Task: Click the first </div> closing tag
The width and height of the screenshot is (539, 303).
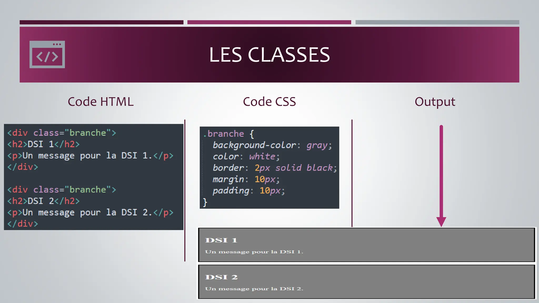Action: (23, 167)
